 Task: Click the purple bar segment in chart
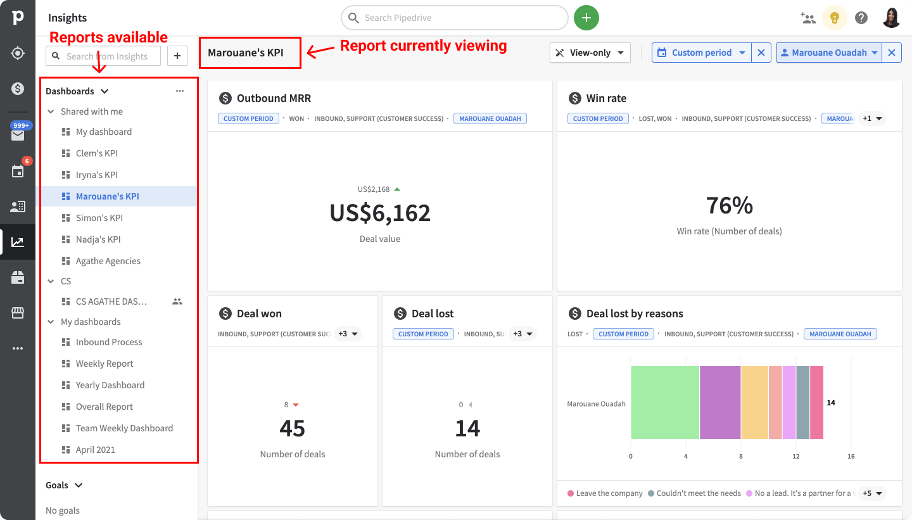coord(720,402)
